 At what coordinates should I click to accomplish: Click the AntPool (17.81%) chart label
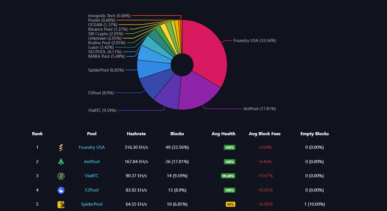tap(260, 109)
